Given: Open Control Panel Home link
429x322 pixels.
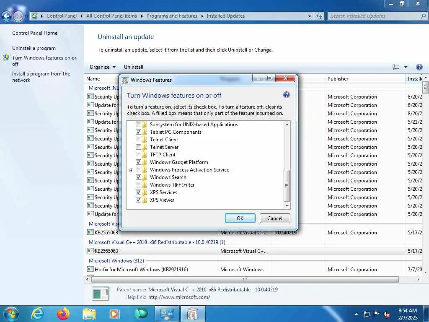Looking at the screenshot, I should pyautogui.click(x=35, y=33).
